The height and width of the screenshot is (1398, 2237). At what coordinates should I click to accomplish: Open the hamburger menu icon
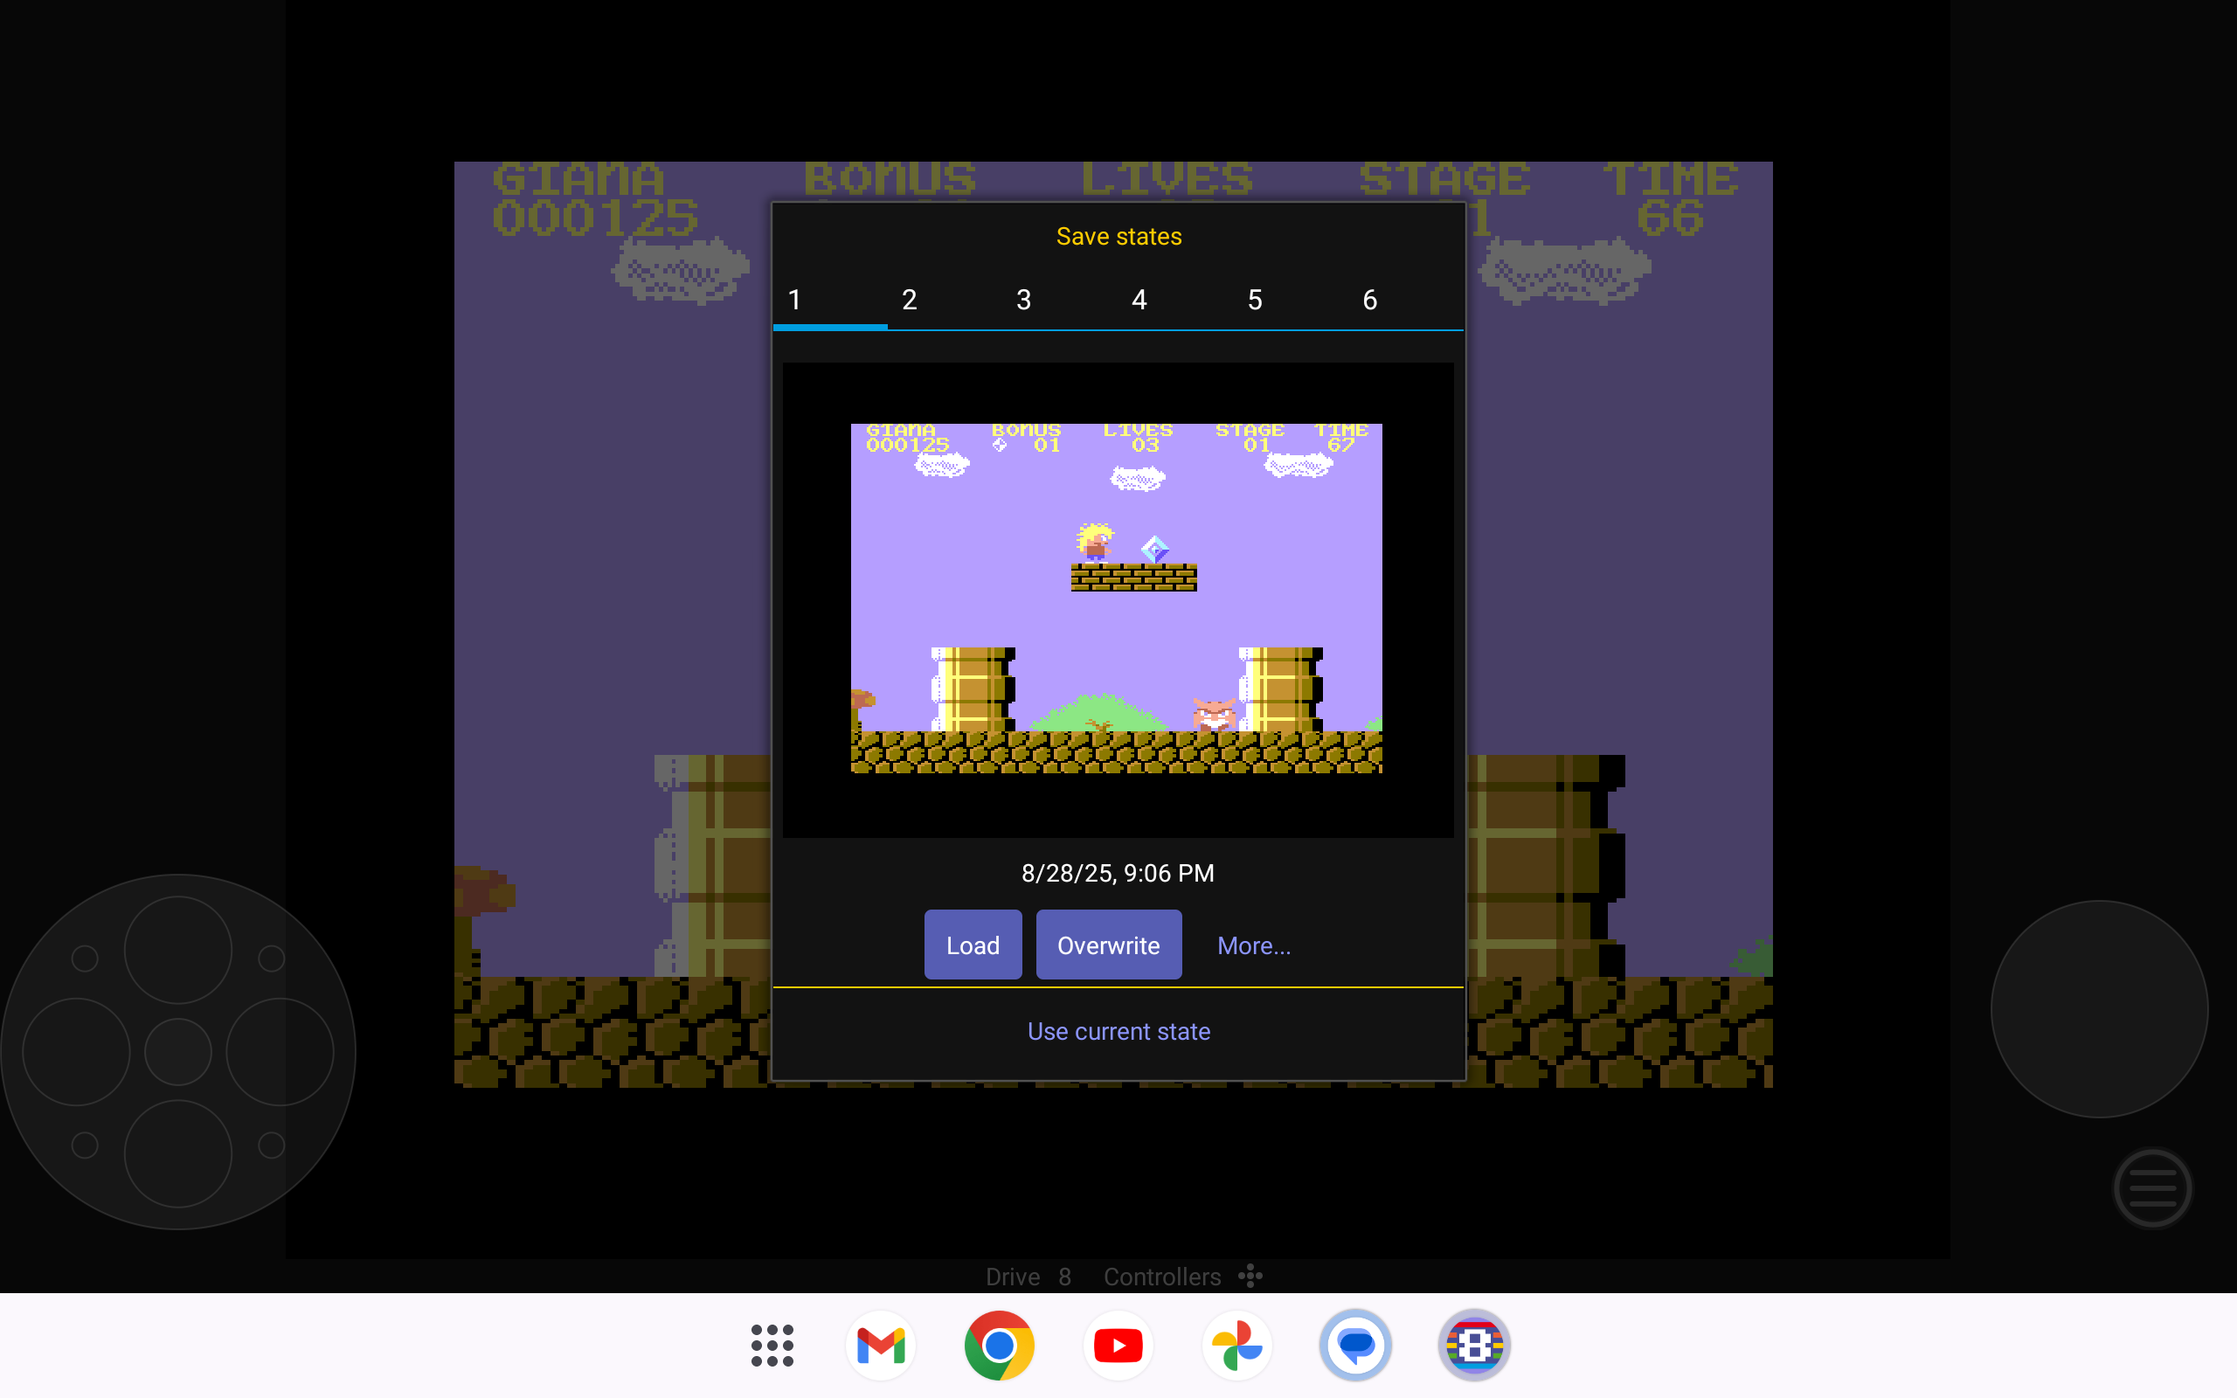[x=2152, y=1188]
